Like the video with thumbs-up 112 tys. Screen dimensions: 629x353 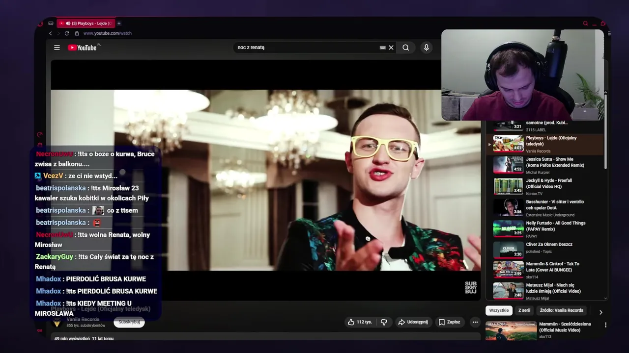point(359,322)
